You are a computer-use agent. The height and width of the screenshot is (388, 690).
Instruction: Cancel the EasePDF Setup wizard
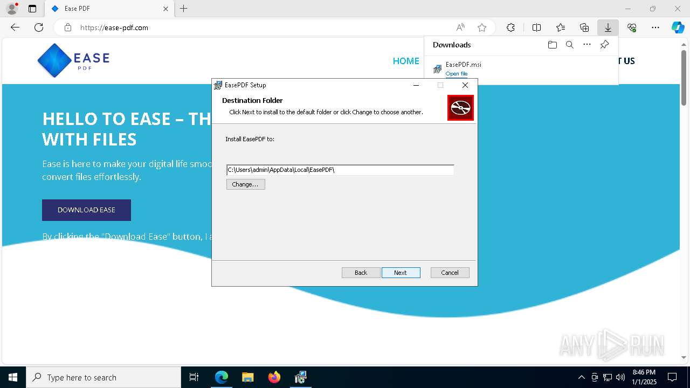450,273
